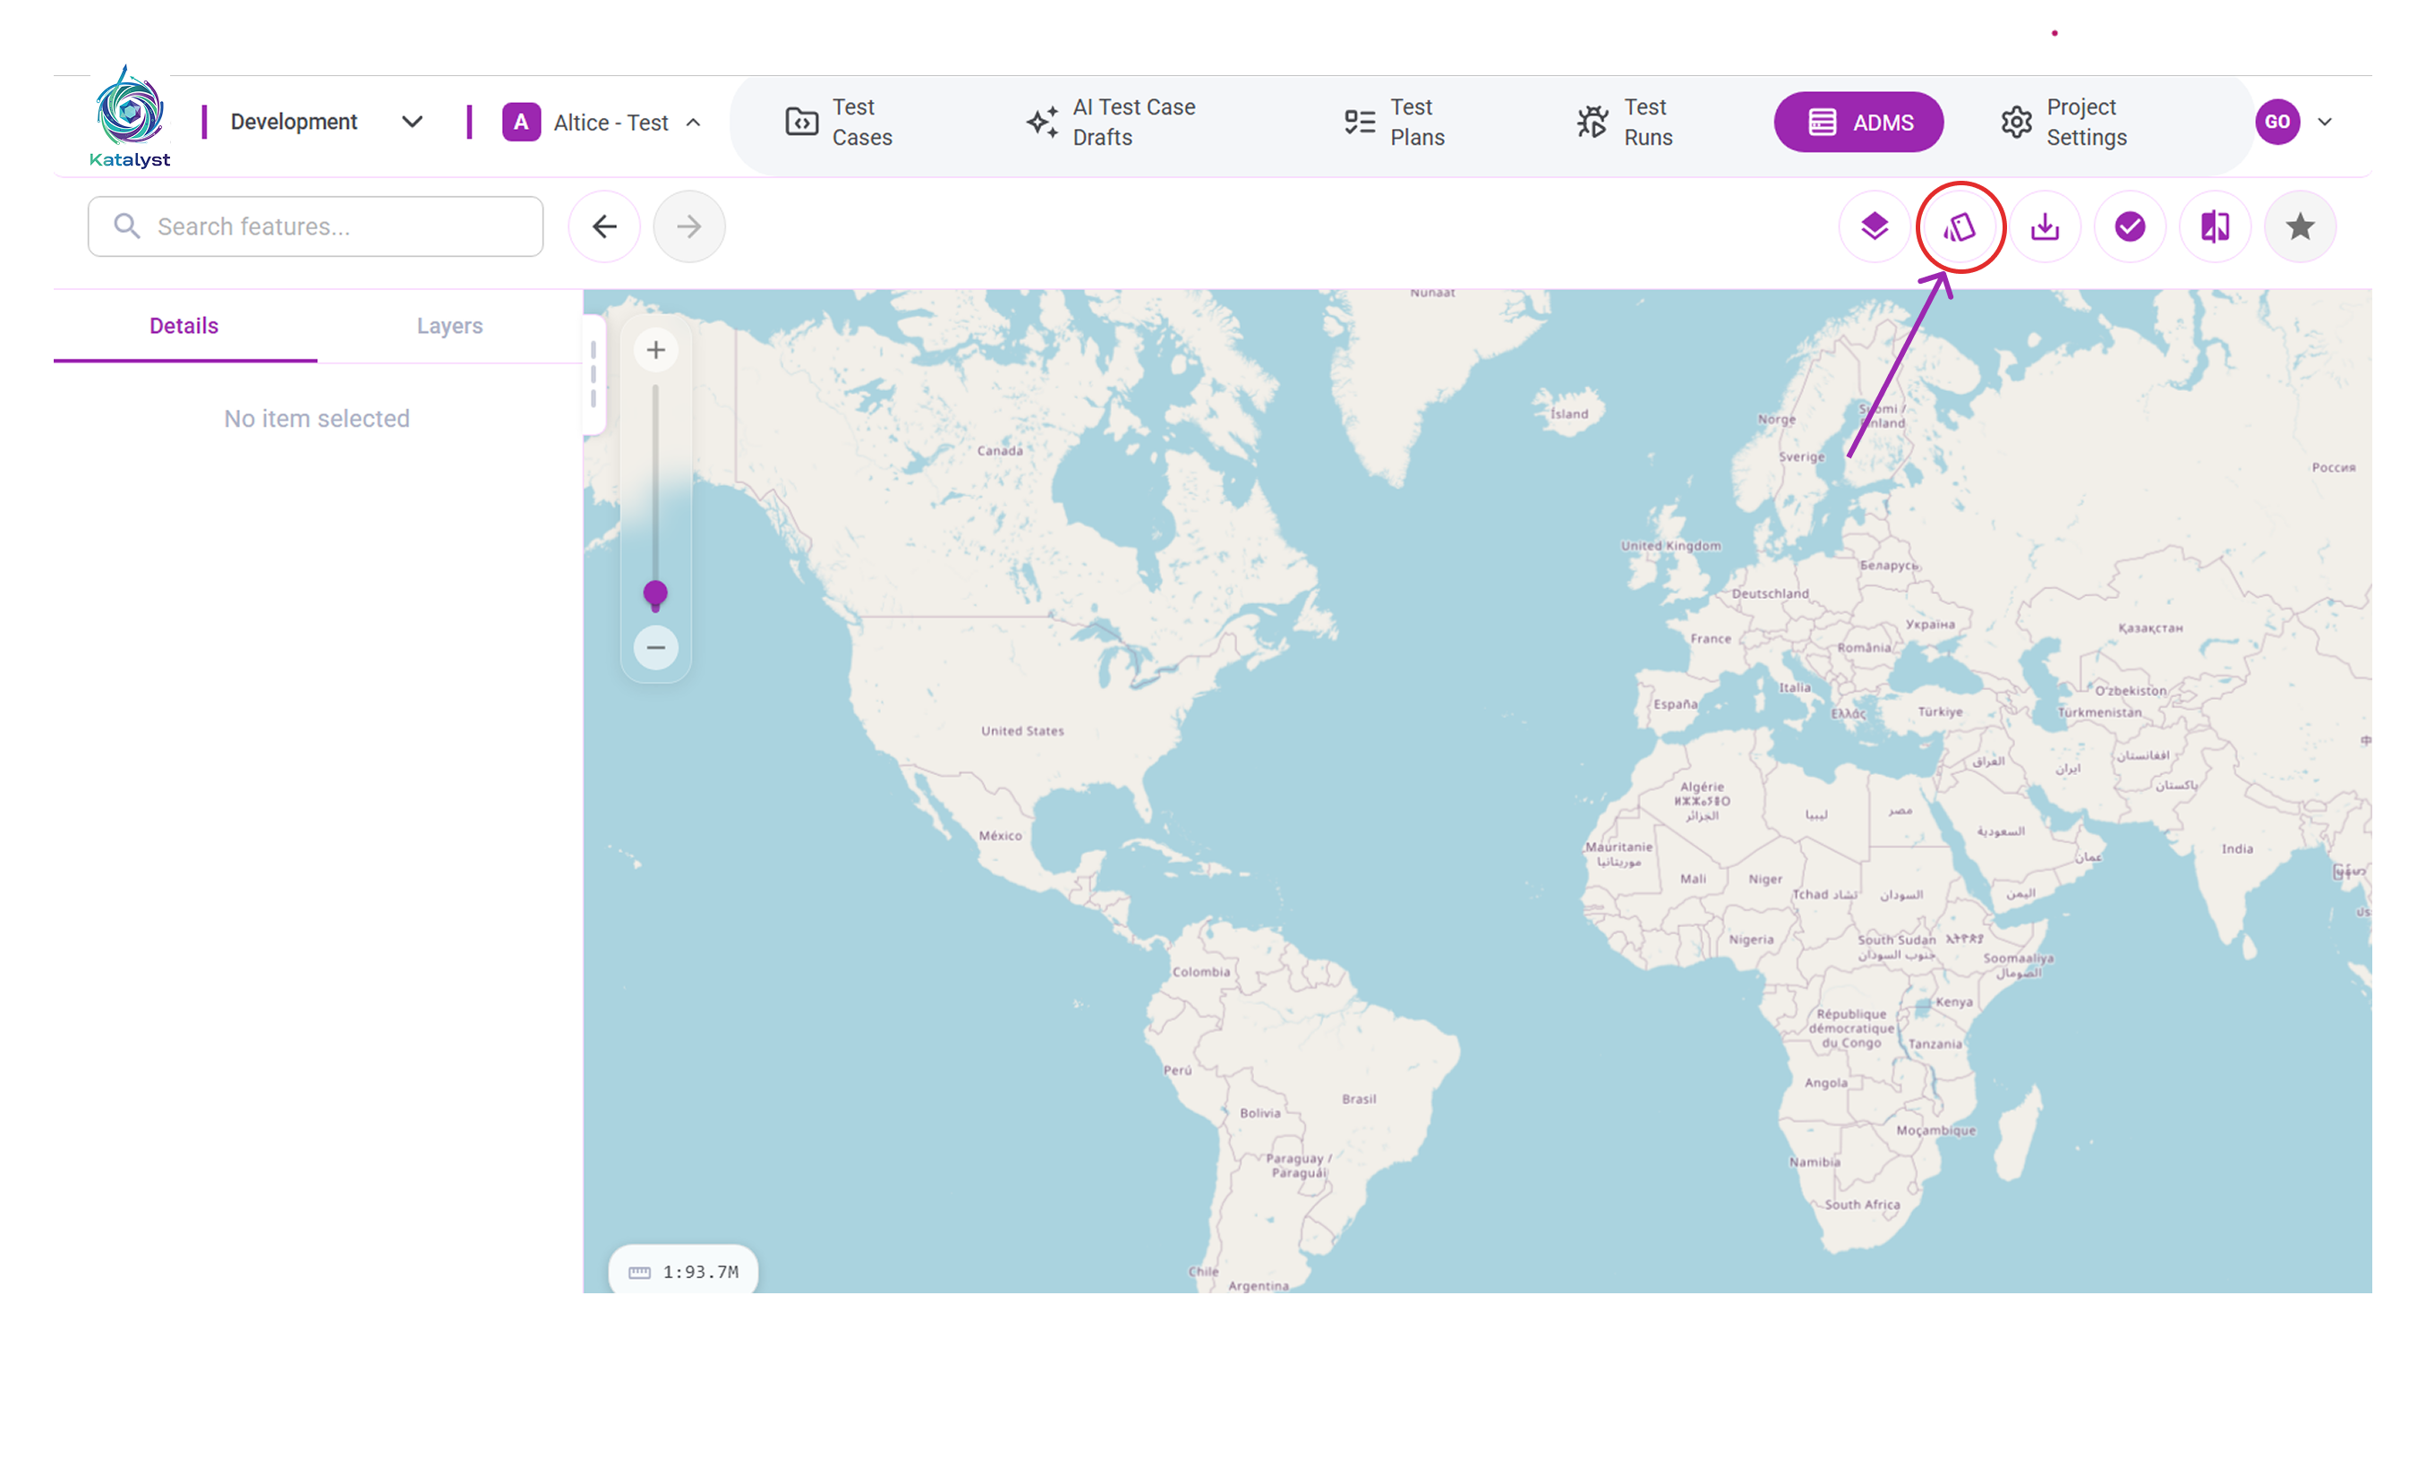The height and width of the screenshot is (1483, 2426).
Task: Zoom out with the map minus button
Action: click(x=655, y=647)
